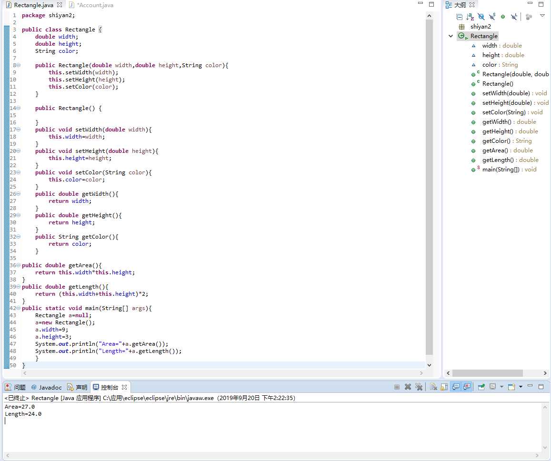Screen dimensions: 551x461
Task: Click 'package shiyan2;' on line 1
Action: (x=48, y=15)
